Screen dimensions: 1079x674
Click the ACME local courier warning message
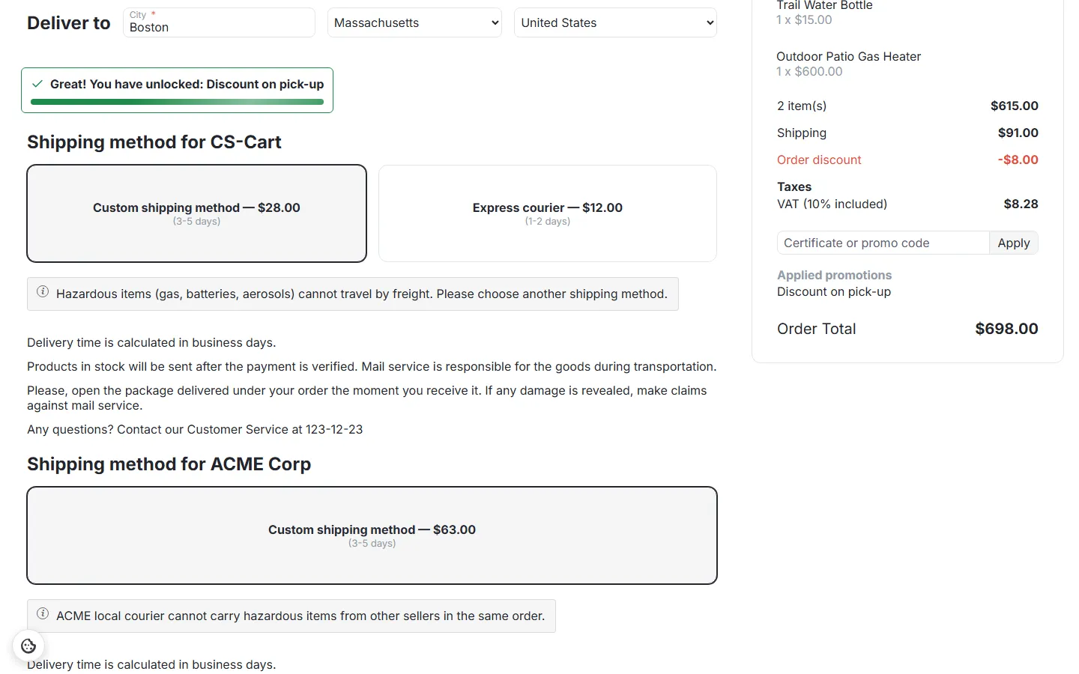pos(300,616)
